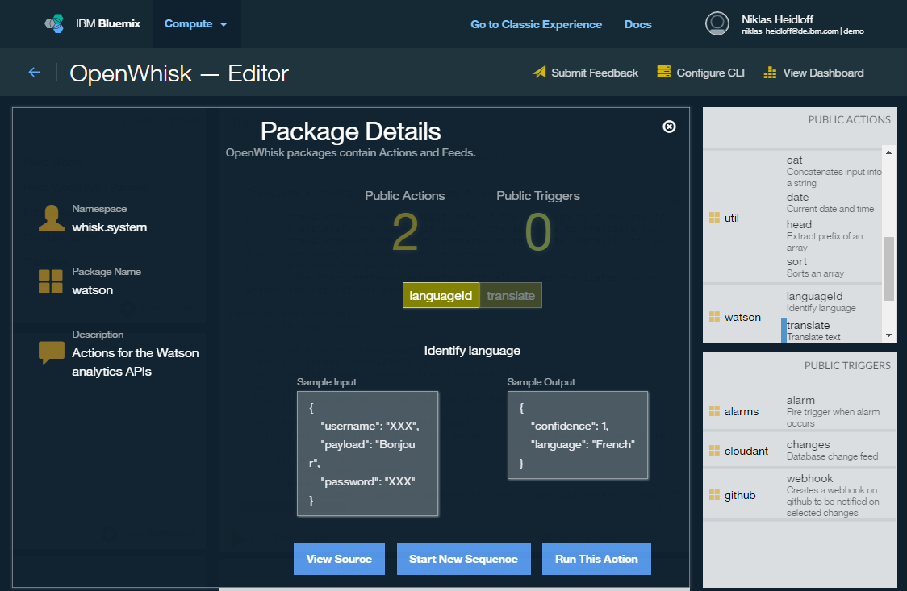This screenshot has height=591, width=907.
Task: Select the alarms trigger package
Action: (x=741, y=411)
